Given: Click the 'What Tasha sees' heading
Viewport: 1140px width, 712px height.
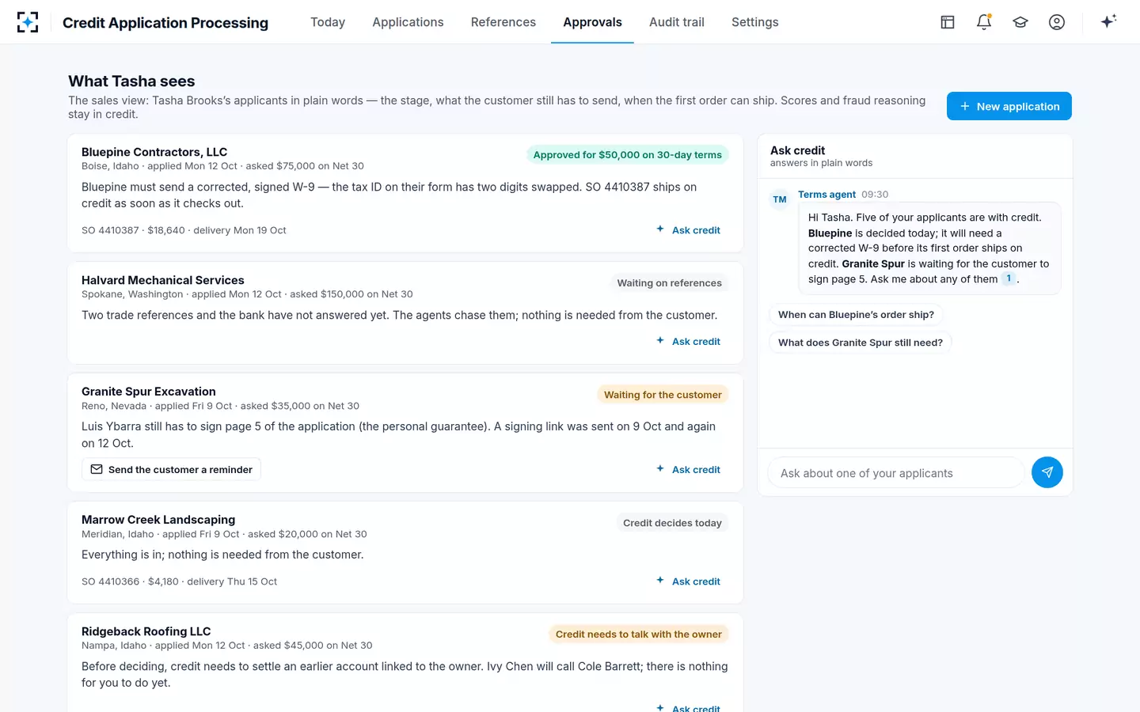Looking at the screenshot, I should pos(131,81).
